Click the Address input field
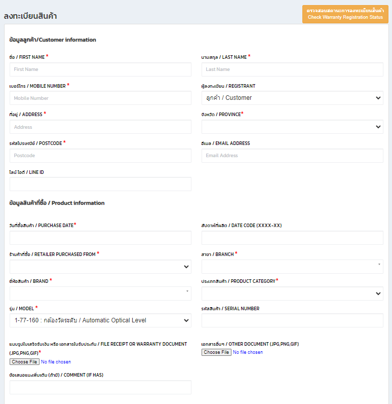Screen dimensions: 392x404 (x=100, y=127)
